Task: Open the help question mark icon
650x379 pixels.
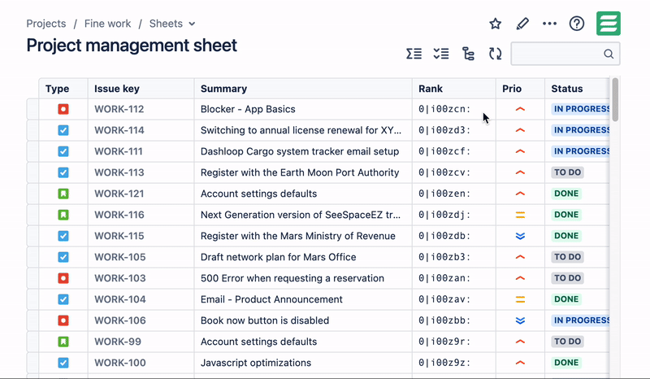Action: (577, 24)
